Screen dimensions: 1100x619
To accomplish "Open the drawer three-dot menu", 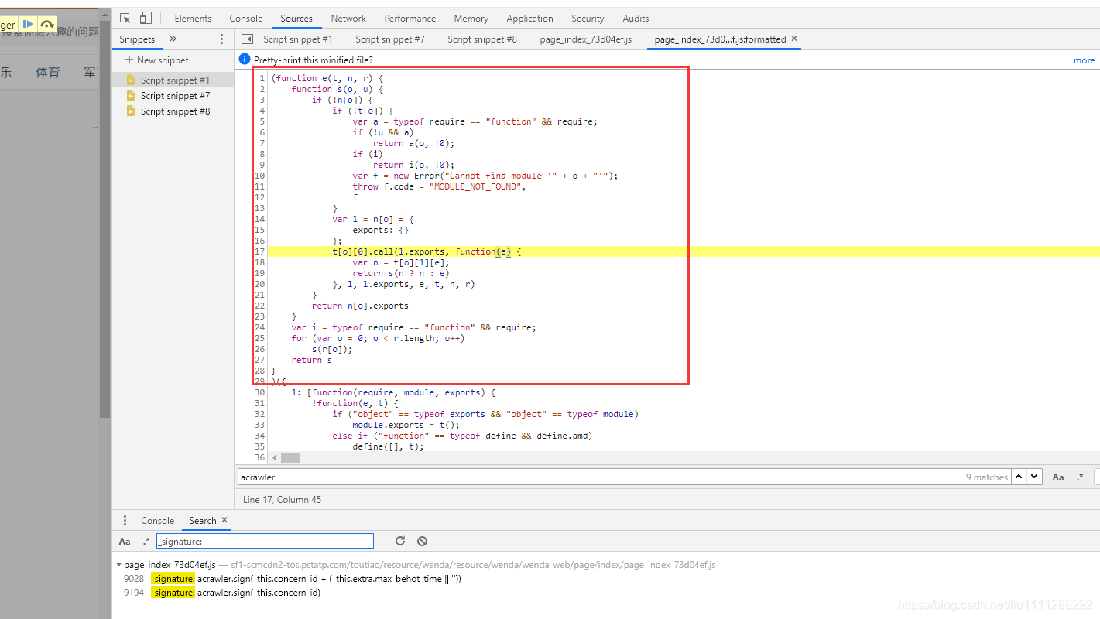I will 125,521.
